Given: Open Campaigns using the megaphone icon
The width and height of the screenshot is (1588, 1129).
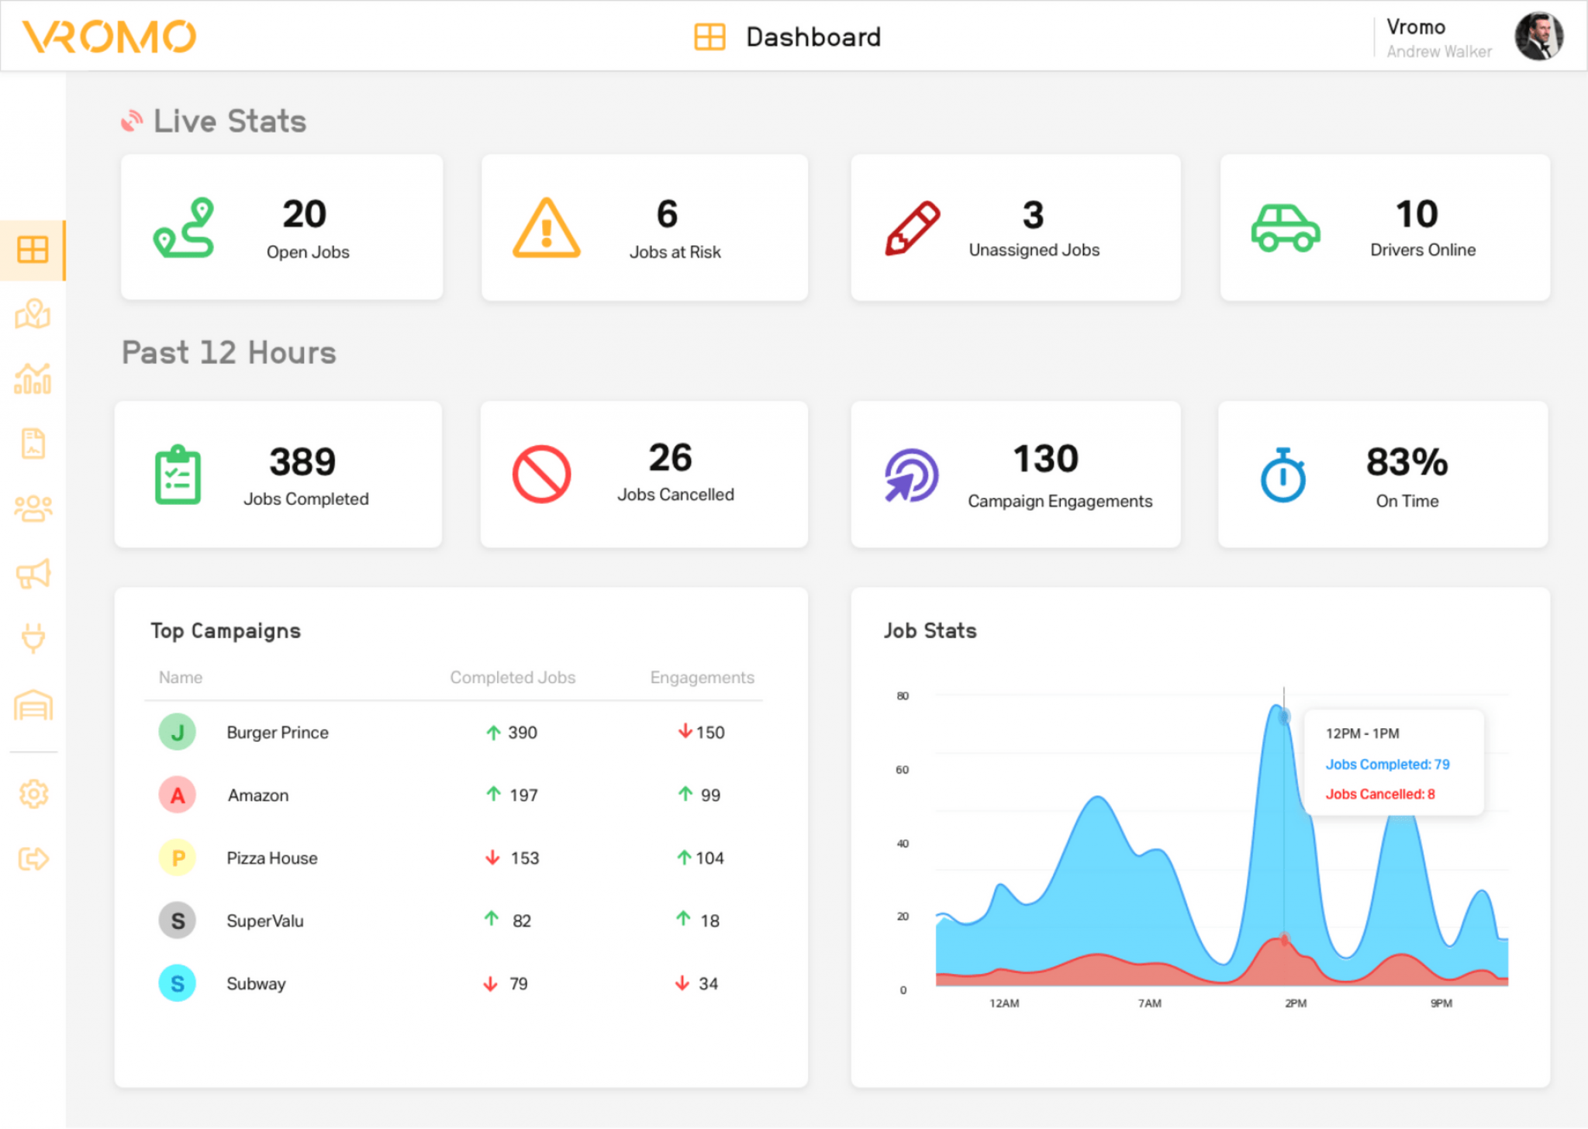Looking at the screenshot, I should (33, 574).
